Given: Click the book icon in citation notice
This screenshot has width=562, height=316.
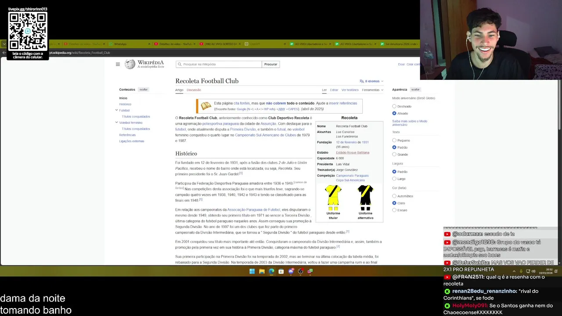Looking at the screenshot, I should [205, 106].
